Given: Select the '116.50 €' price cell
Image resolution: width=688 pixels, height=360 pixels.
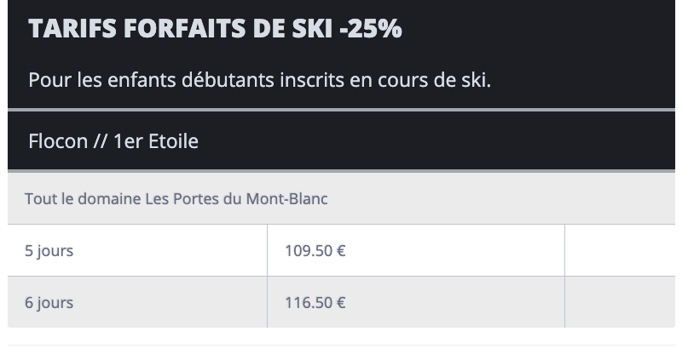Looking at the screenshot, I should (416, 302).
